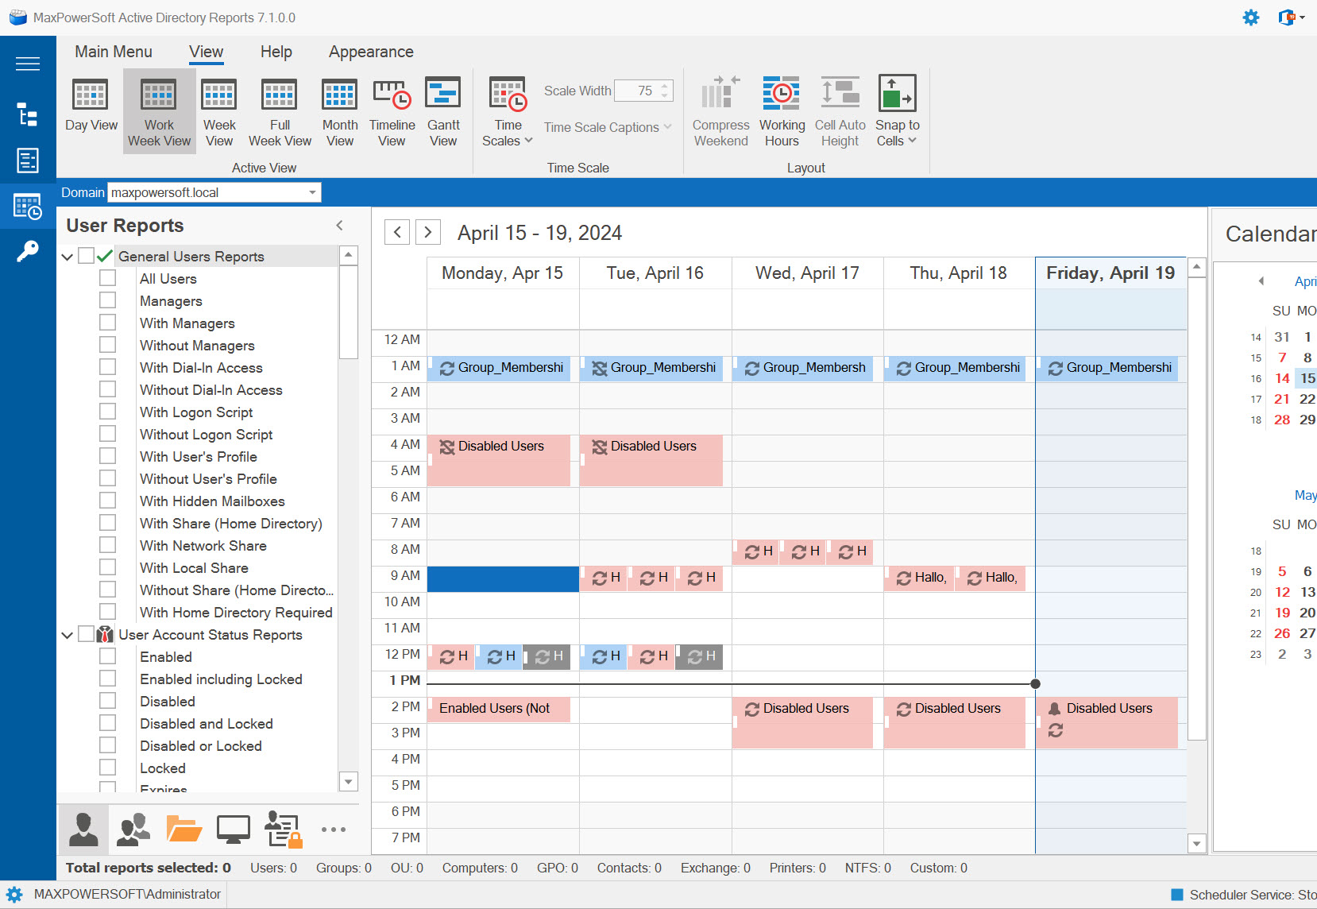Open the reports list sidebar icon
Image resolution: width=1317 pixels, height=909 pixels.
tap(28, 161)
